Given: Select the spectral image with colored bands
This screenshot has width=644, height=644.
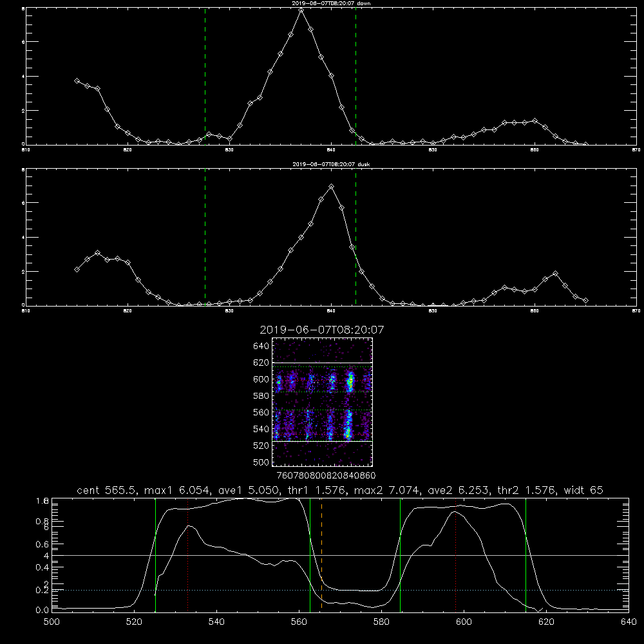Looking at the screenshot, I should coord(323,402).
